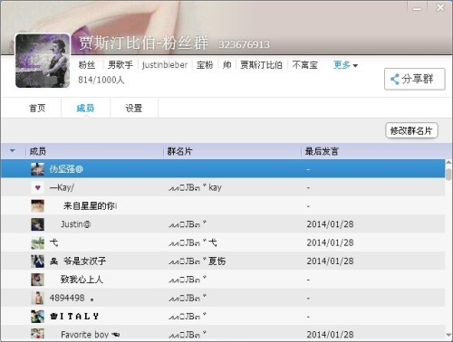Click the 贾斯汀比伯 tag
Image resolution: width=453 pixels, height=342 pixels.
261,65
